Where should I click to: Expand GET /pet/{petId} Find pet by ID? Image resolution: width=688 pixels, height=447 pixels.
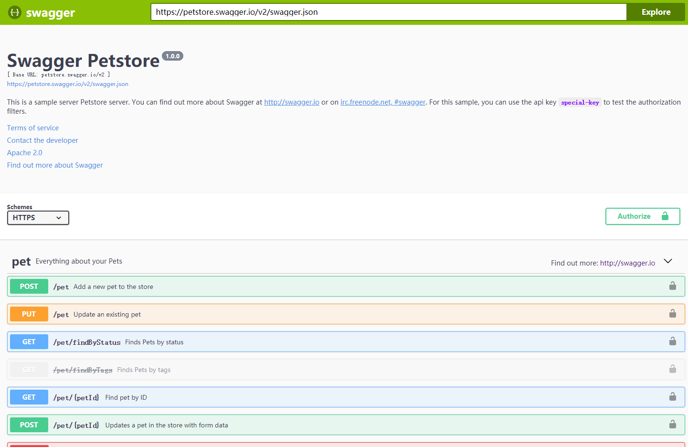pyautogui.click(x=346, y=397)
